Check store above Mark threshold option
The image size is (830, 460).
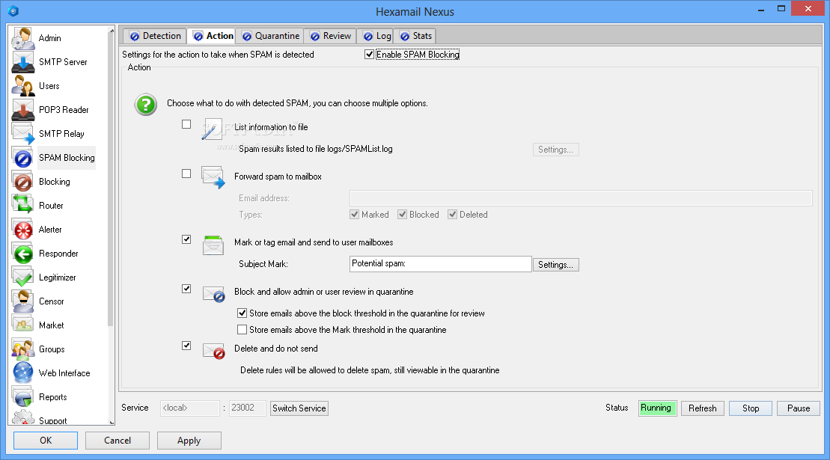pyautogui.click(x=242, y=329)
